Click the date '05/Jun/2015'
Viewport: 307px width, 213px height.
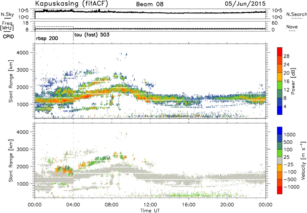click(245, 3)
